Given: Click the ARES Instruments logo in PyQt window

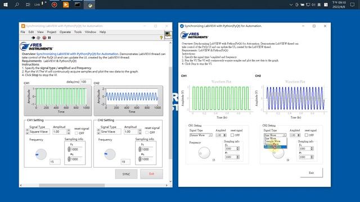Looking at the screenshot, I should (194, 35).
